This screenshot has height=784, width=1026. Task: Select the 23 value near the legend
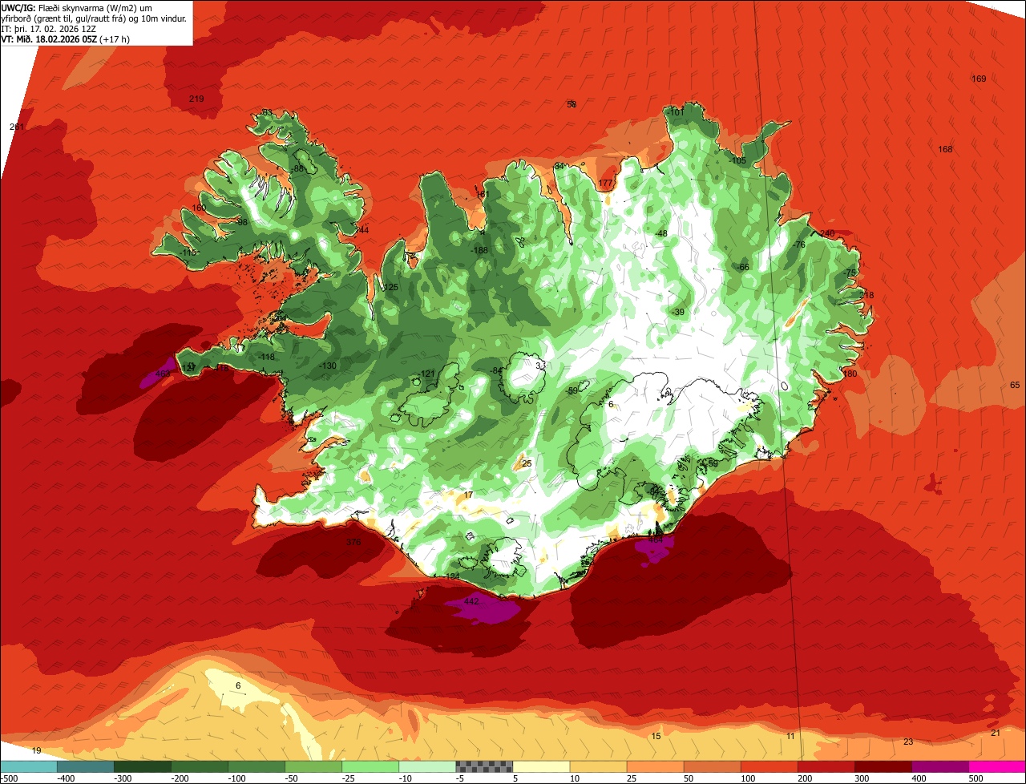tap(908, 742)
